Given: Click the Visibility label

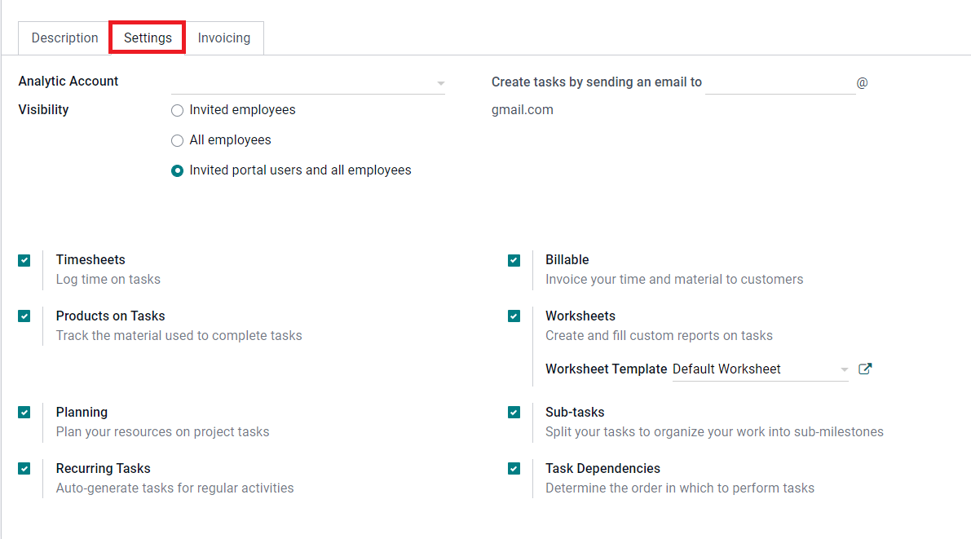Looking at the screenshot, I should pyautogui.click(x=43, y=109).
